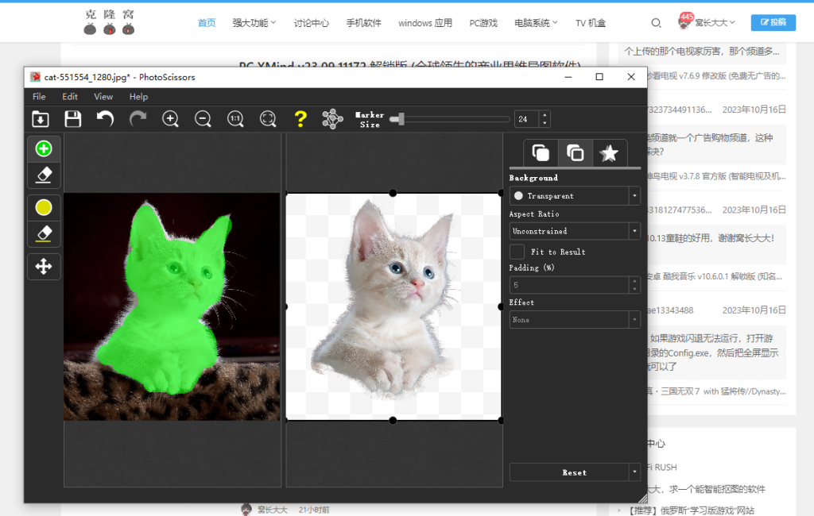
Task: Select the green foreground marker tool
Action: 44,148
